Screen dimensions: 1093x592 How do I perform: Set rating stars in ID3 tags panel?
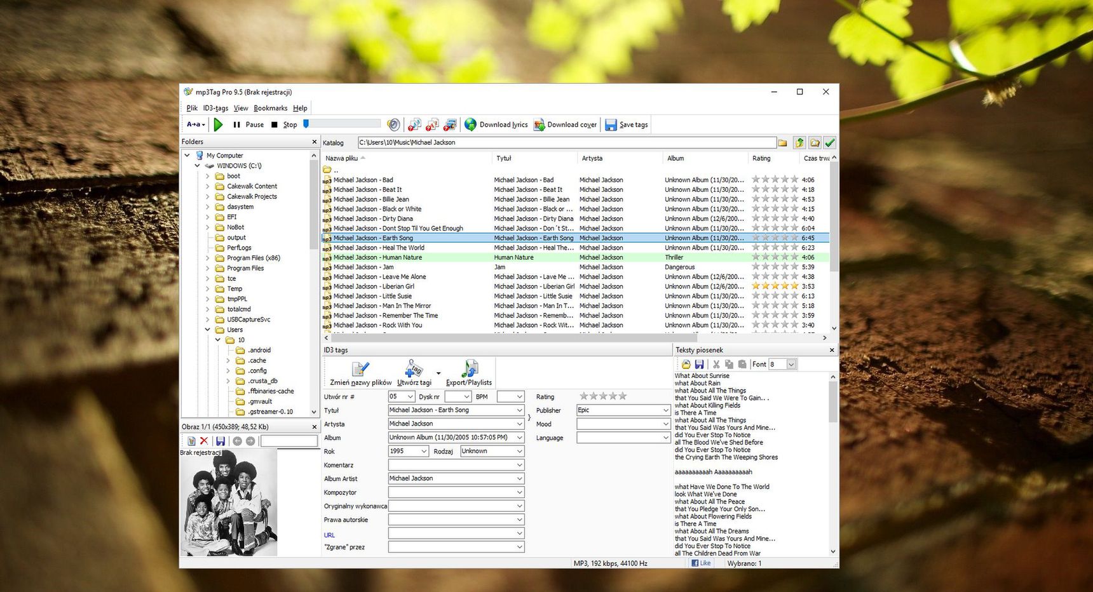coord(603,396)
